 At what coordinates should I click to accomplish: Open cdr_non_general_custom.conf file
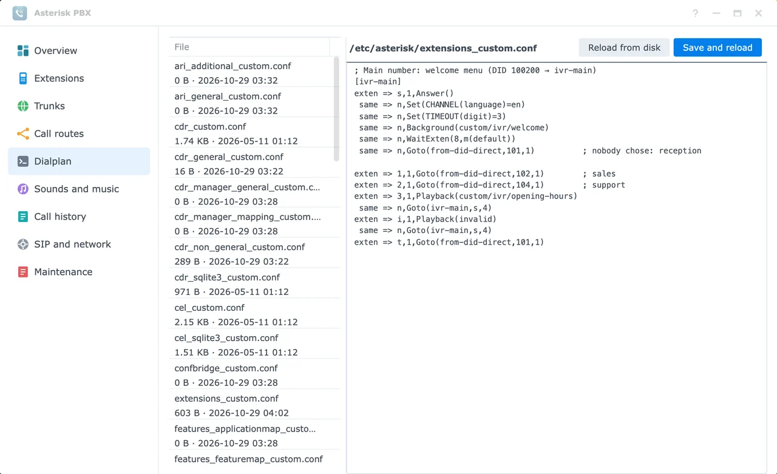[x=254, y=254]
